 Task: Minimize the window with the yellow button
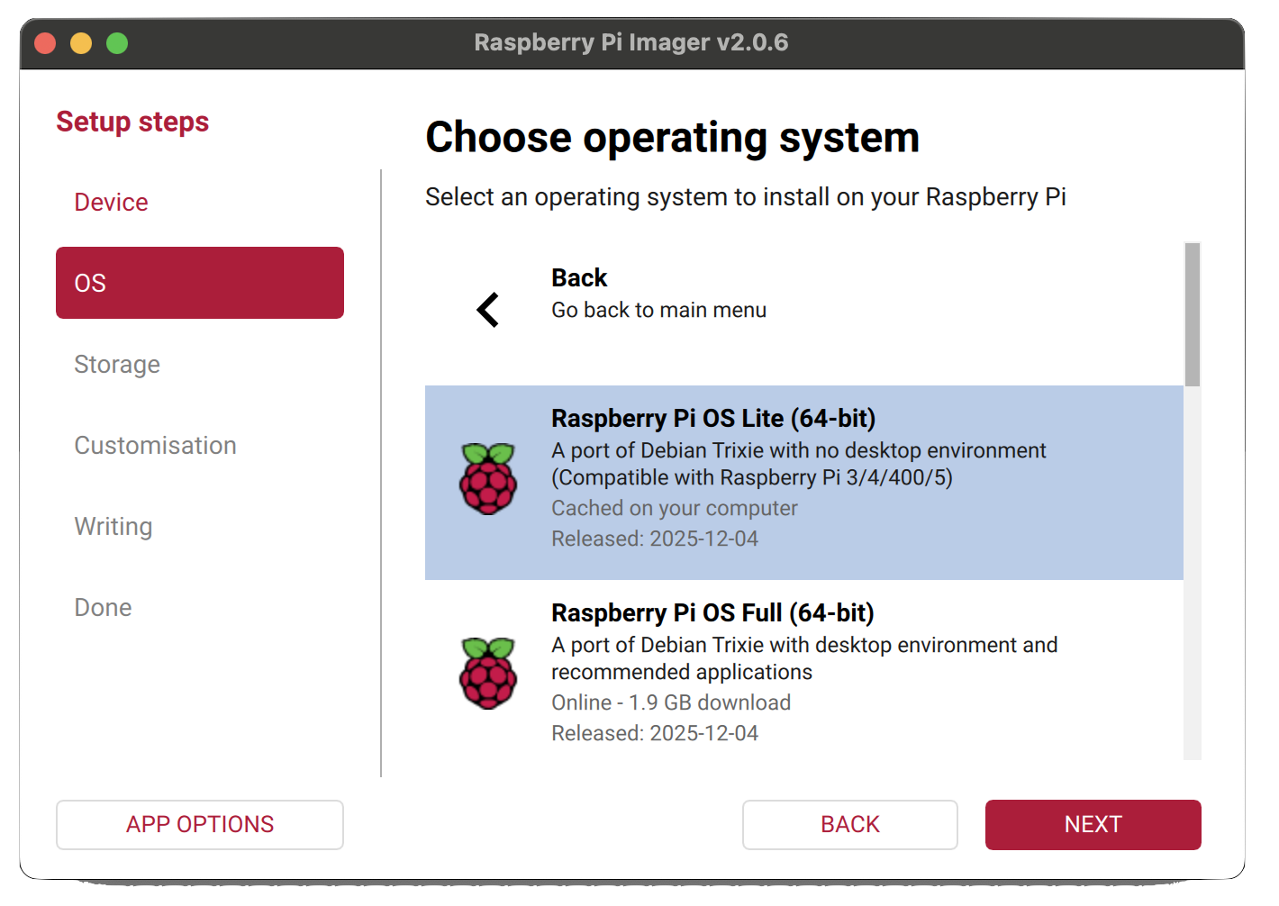[x=81, y=41]
